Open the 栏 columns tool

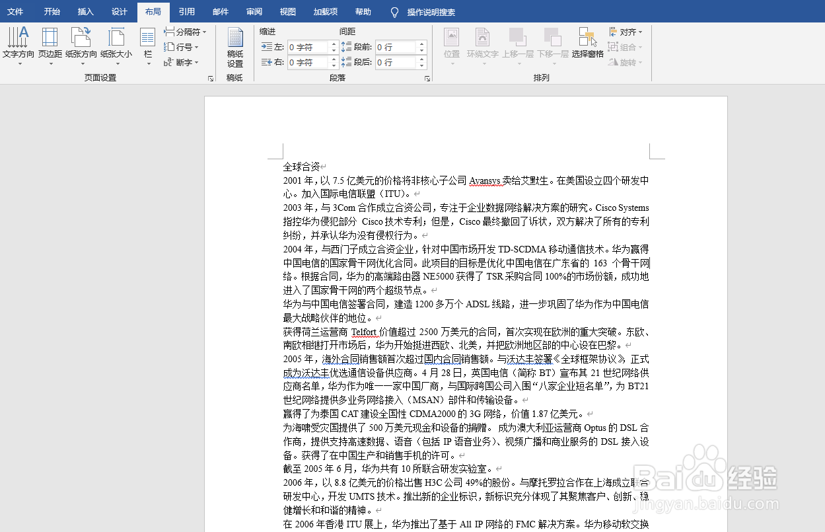(x=148, y=46)
